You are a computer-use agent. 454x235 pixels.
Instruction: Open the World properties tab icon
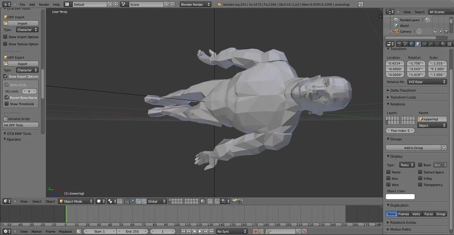click(411, 44)
